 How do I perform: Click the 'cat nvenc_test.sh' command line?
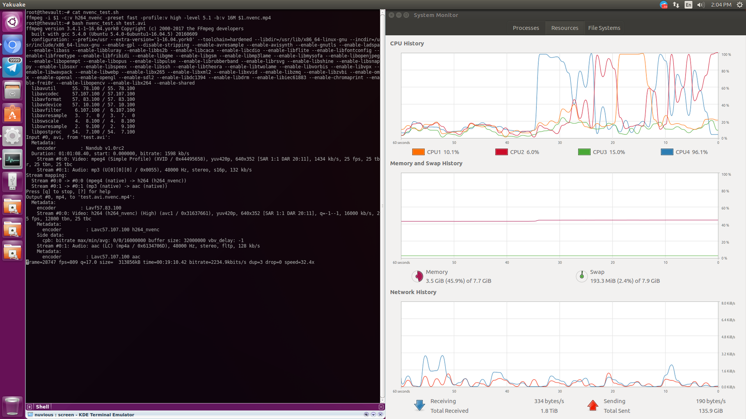pos(72,12)
